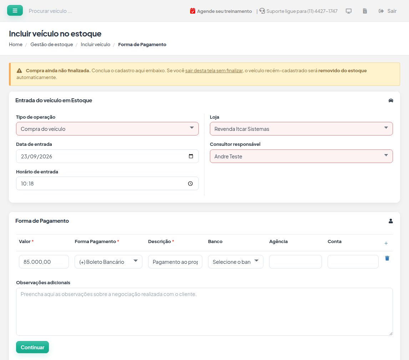This screenshot has height=360, width=409.
Task: Click the monitor icon in header
Action: 348,11
